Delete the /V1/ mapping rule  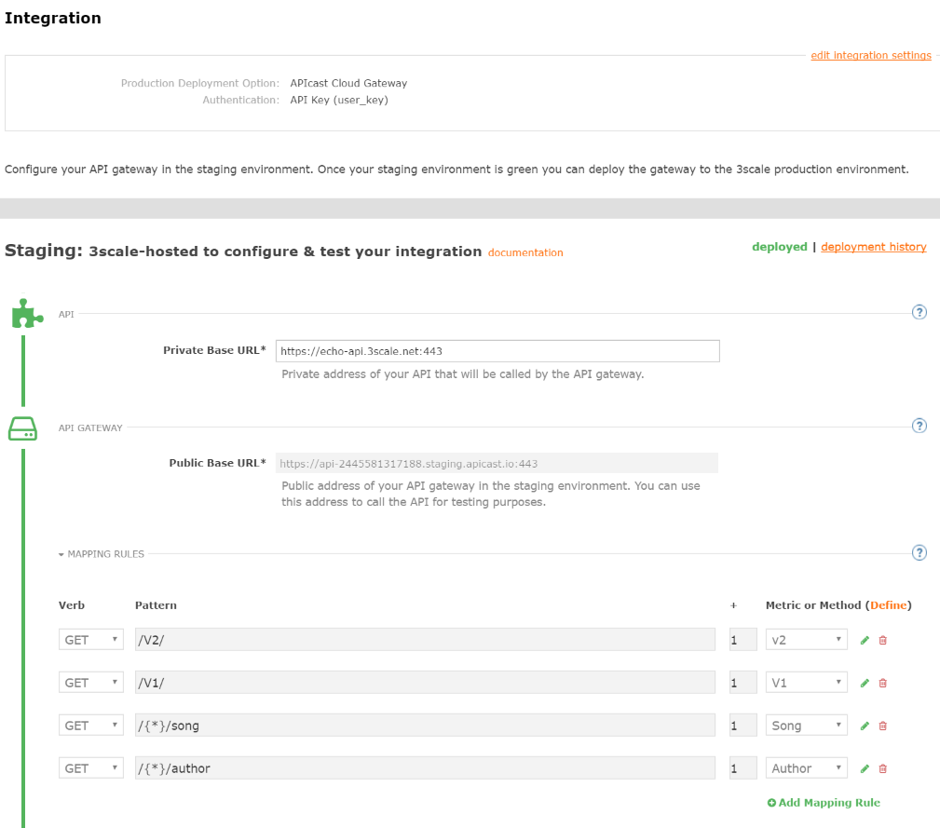click(881, 682)
